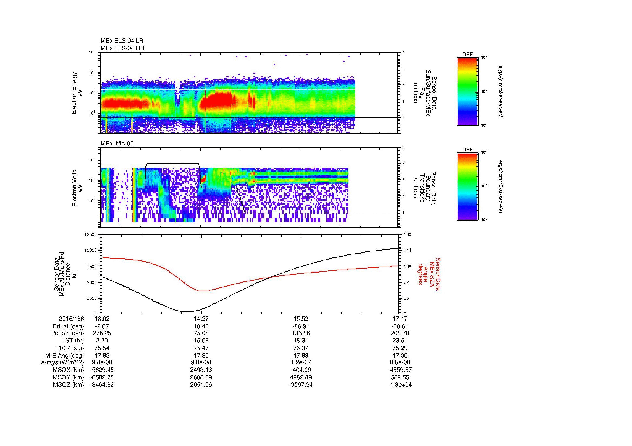Click the 'MSOY (km)' row label
Screen dimensions: 632x446
point(68,377)
